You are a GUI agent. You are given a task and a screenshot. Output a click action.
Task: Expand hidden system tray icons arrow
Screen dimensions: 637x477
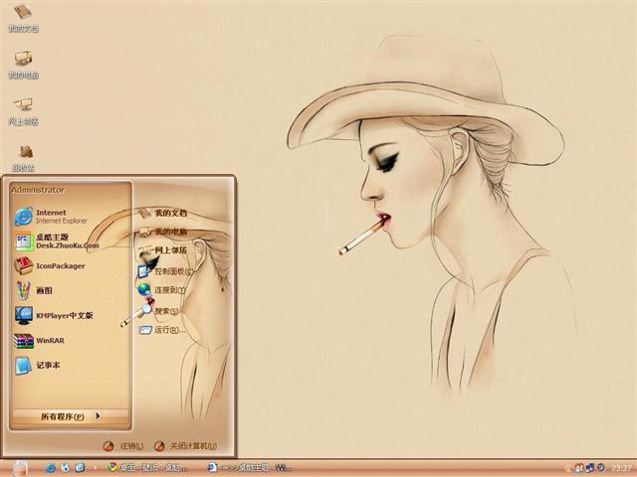[x=568, y=468]
